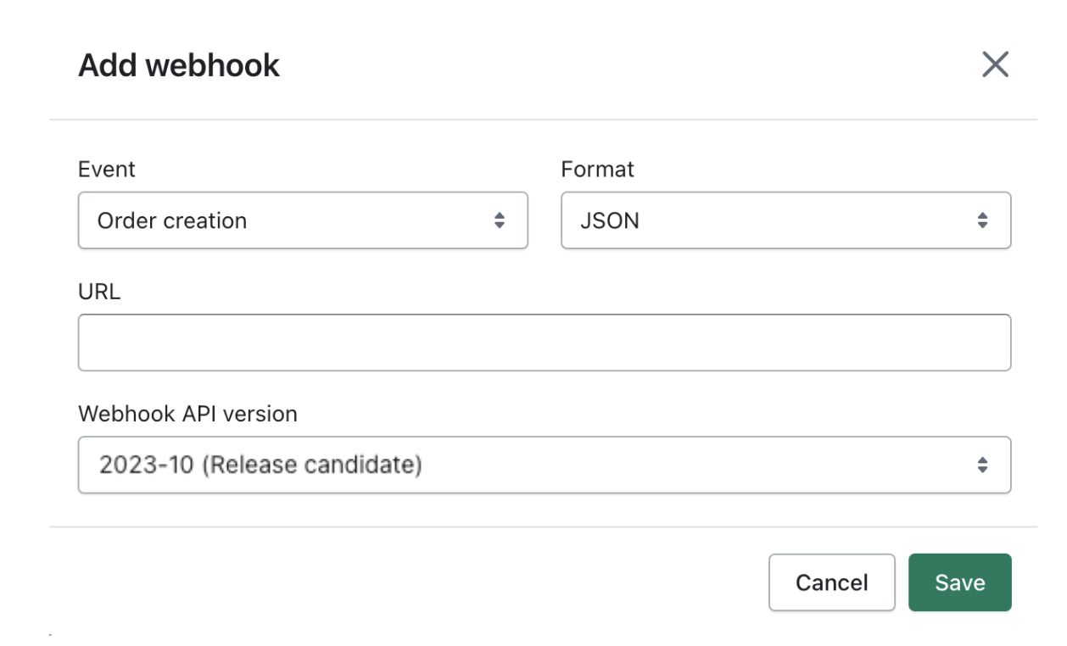Click the '2023-10 (Release candidate)' text
The image size is (1067, 646).
pyautogui.click(x=260, y=465)
